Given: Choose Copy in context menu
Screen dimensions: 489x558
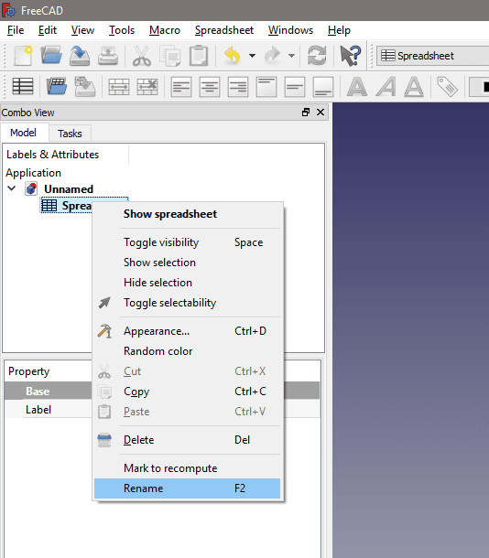Looking at the screenshot, I should 188,392.
